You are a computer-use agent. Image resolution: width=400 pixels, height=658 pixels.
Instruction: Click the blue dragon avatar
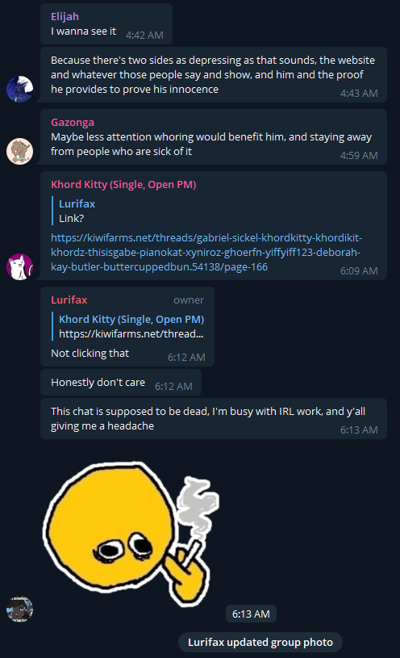19,89
